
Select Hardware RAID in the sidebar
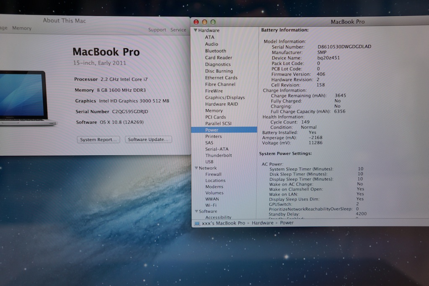tap(222, 104)
